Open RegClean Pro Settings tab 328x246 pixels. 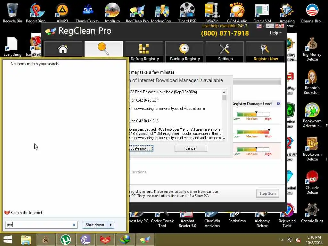[225, 52]
